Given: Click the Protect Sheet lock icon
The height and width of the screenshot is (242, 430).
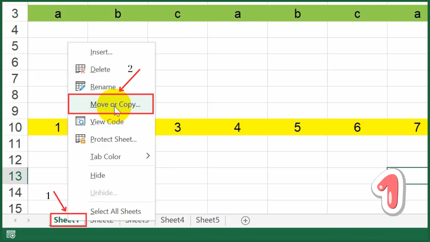Looking at the screenshot, I should click(80, 139).
